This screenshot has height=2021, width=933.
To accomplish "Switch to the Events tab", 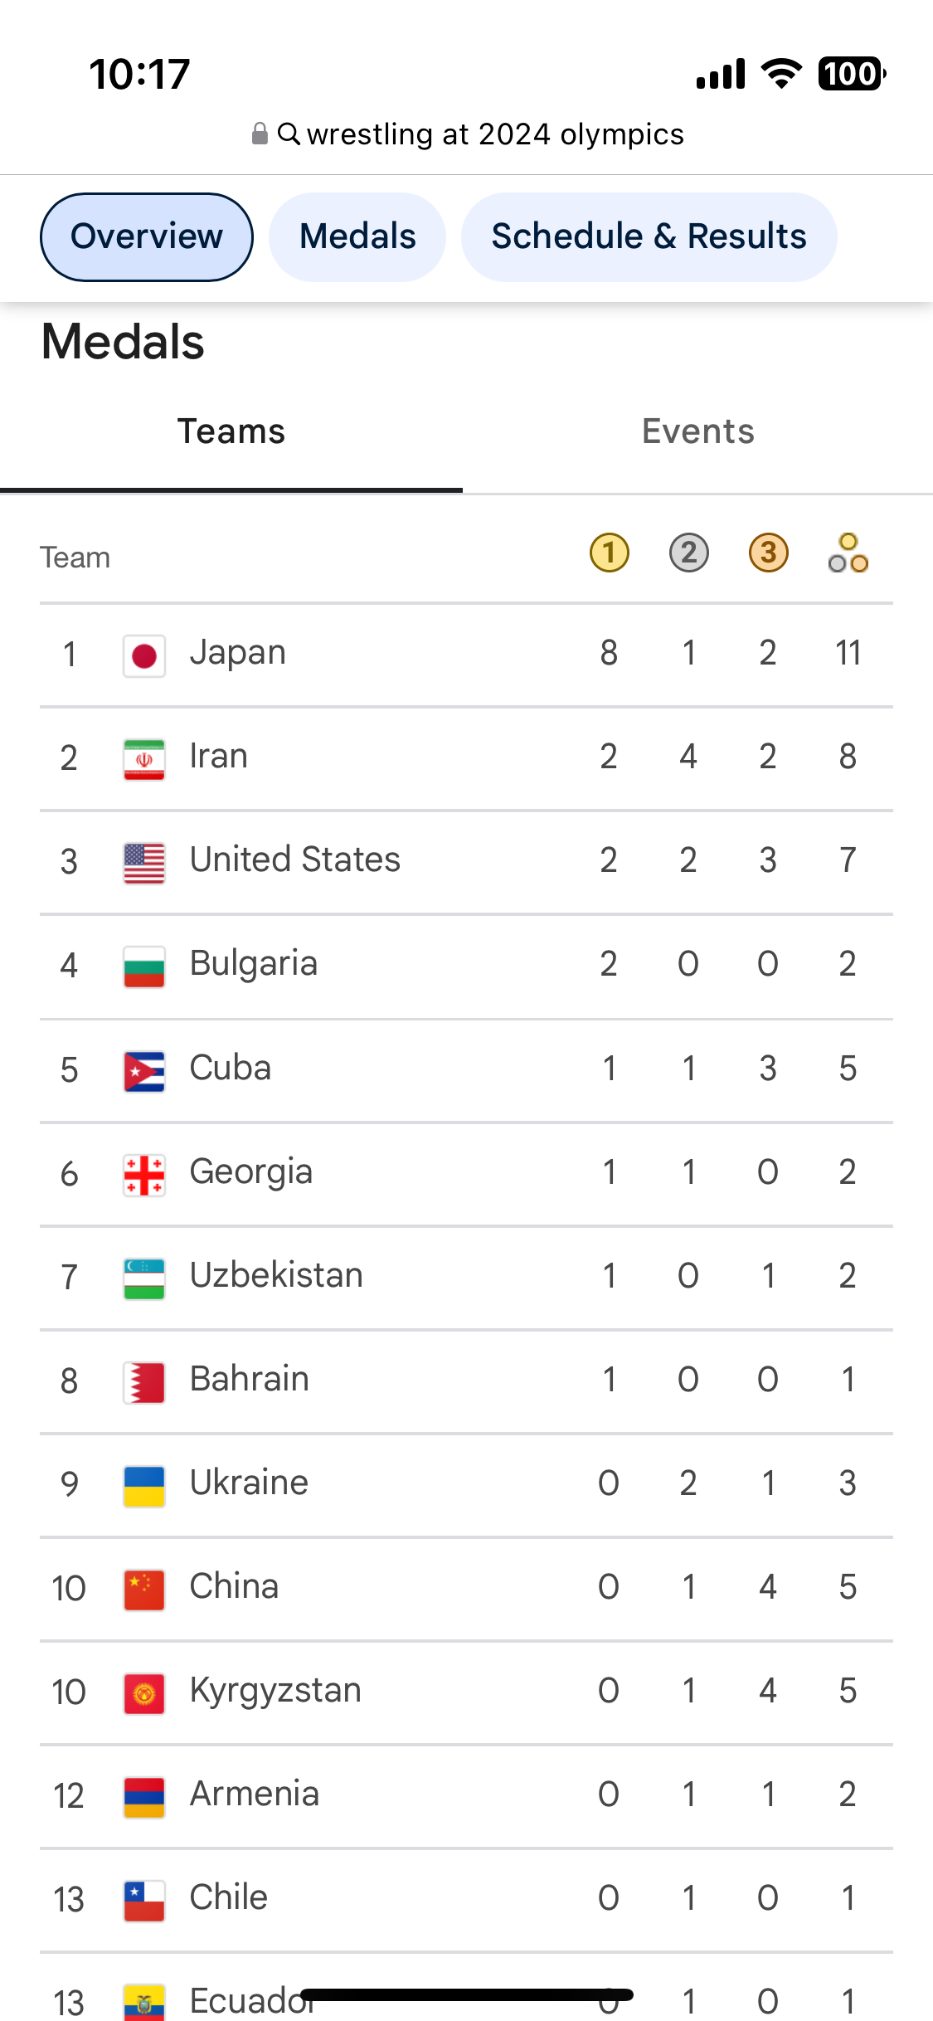I will [698, 432].
